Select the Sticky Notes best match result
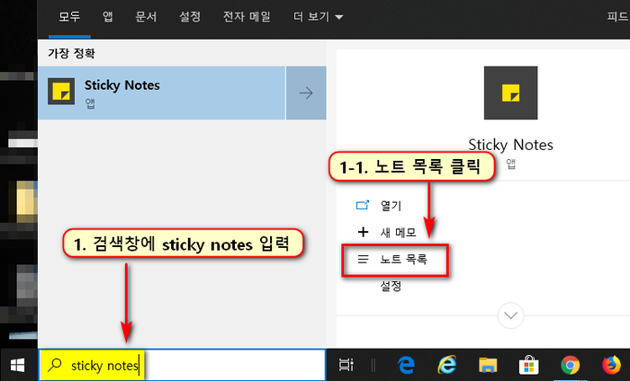630x381 pixels. coord(161,93)
